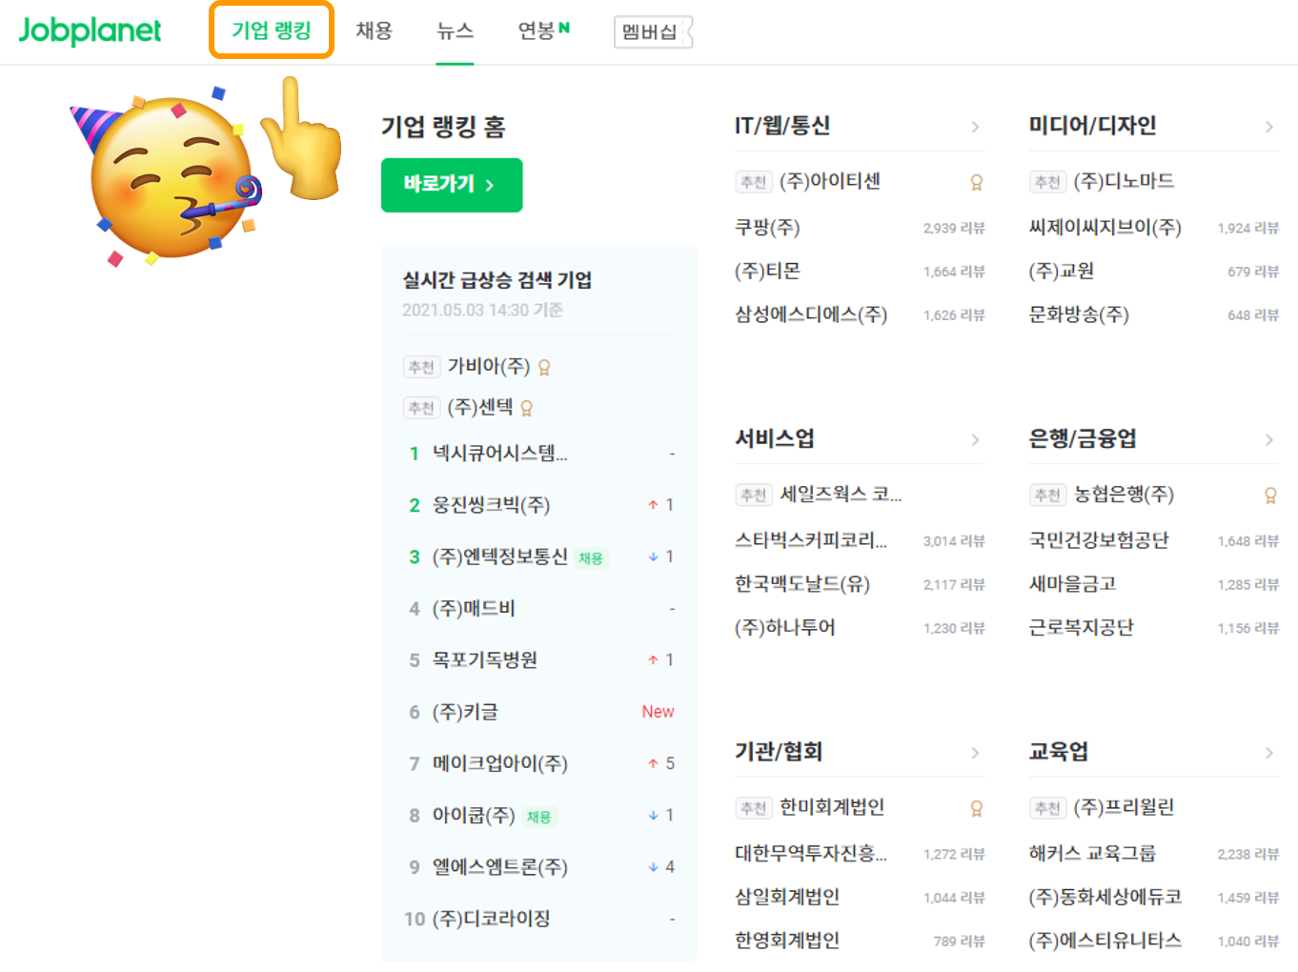
Task: Open (주)프리윌린 in 교육업
Action: (x=1124, y=808)
